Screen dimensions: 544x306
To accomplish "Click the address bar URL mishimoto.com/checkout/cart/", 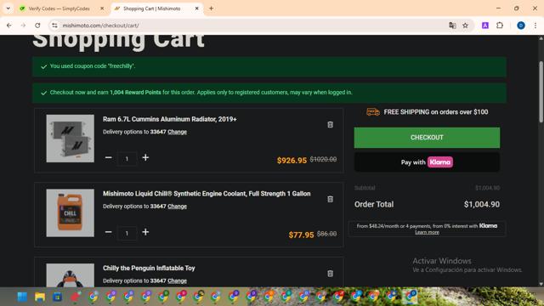I will 100,25.
